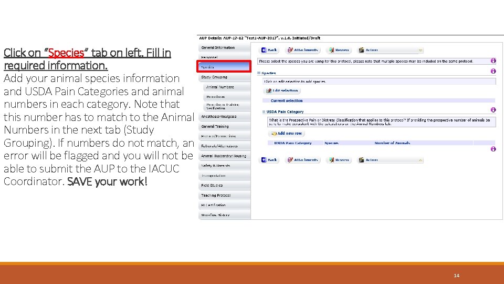
Task: Open the Rationale/Alternatives tab
Action: tap(224, 146)
